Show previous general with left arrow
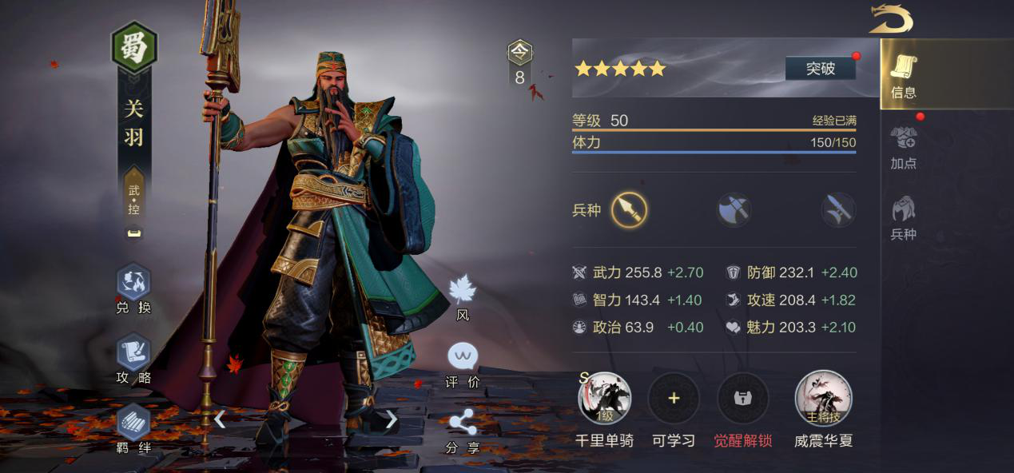Screen dimensions: 1014x473 pyautogui.click(x=220, y=419)
